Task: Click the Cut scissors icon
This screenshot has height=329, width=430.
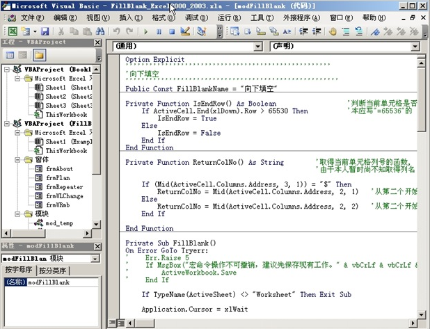Action: click(61, 31)
